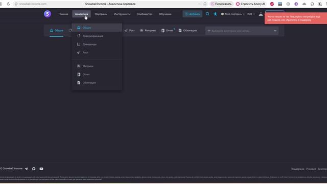The width and height of the screenshot is (327, 184).
Task: Open the YouTube link in footer
Action: coord(41,169)
